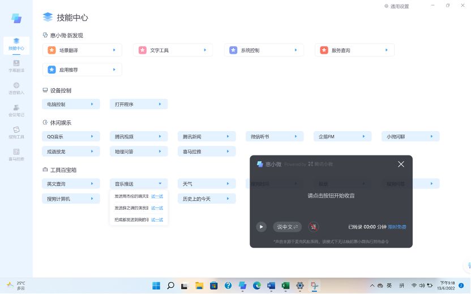Expand the 地理问答 item
Image resolution: width=471 pixels, height=294 pixels.
tap(139, 152)
